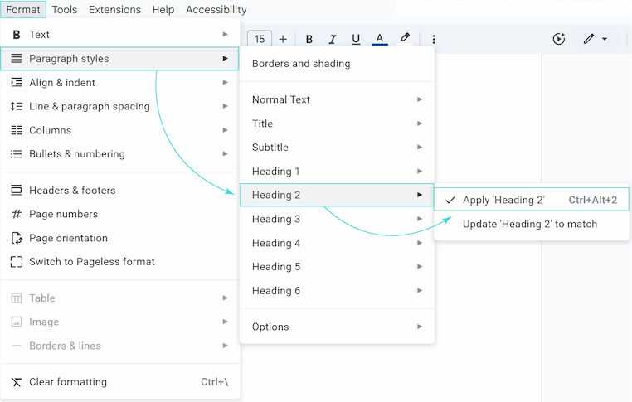
Task: Open the Help menu
Action: pos(163,9)
